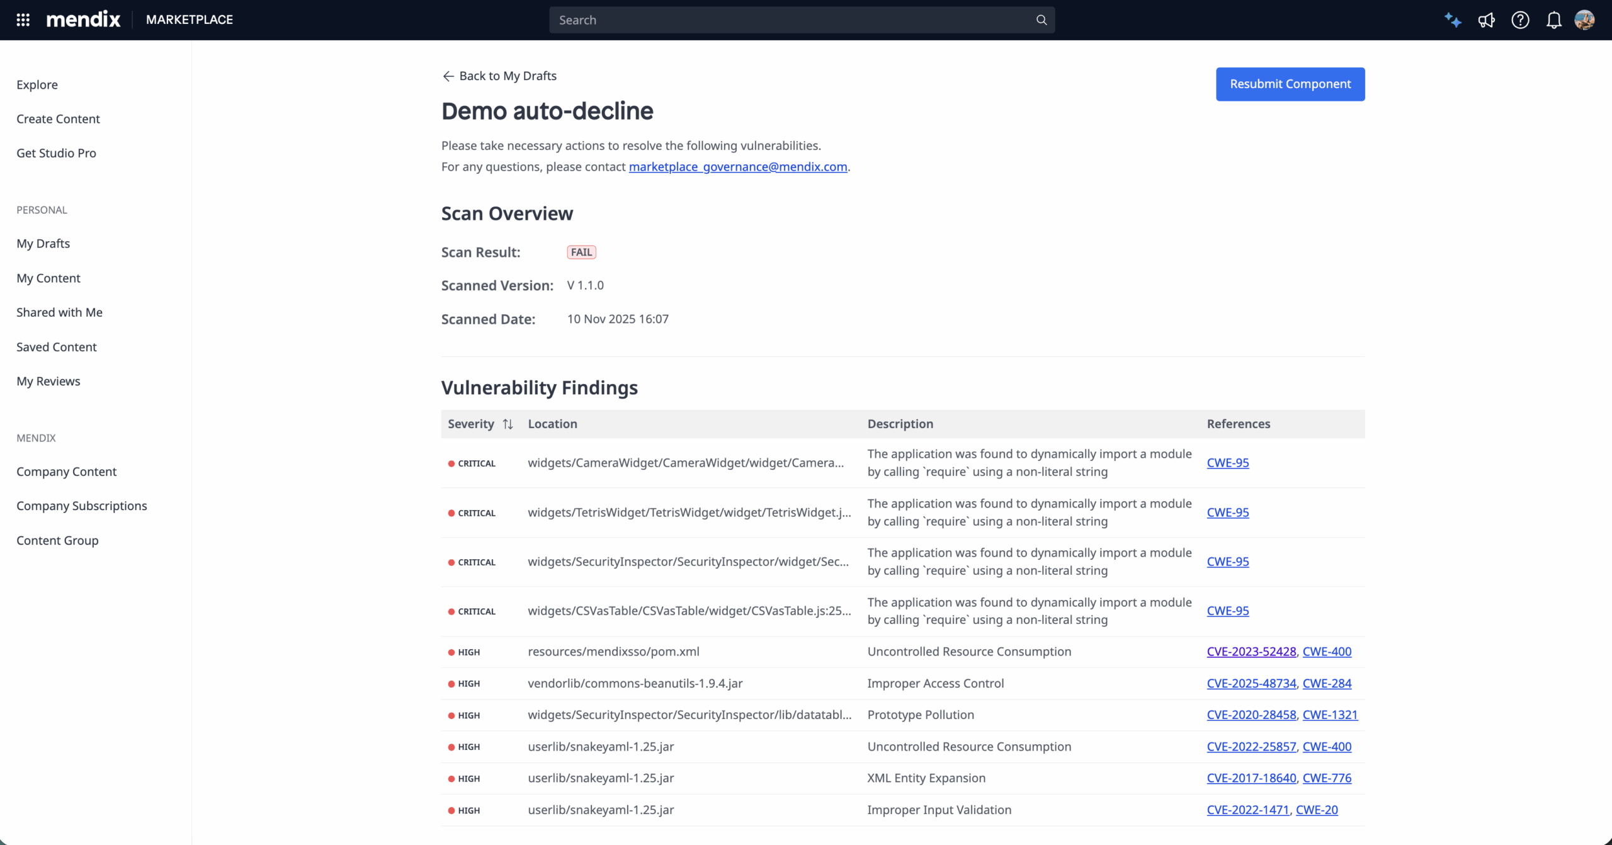
Task: Open the profile avatar menu
Action: click(1586, 20)
